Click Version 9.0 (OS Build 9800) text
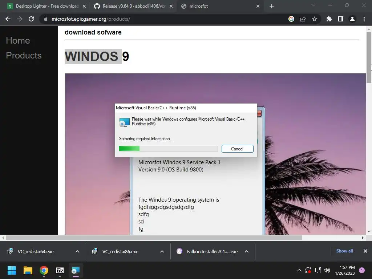The height and width of the screenshot is (279, 372). pyautogui.click(x=171, y=170)
